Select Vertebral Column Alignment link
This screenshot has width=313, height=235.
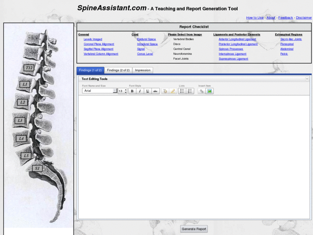[x=101, y=54]
